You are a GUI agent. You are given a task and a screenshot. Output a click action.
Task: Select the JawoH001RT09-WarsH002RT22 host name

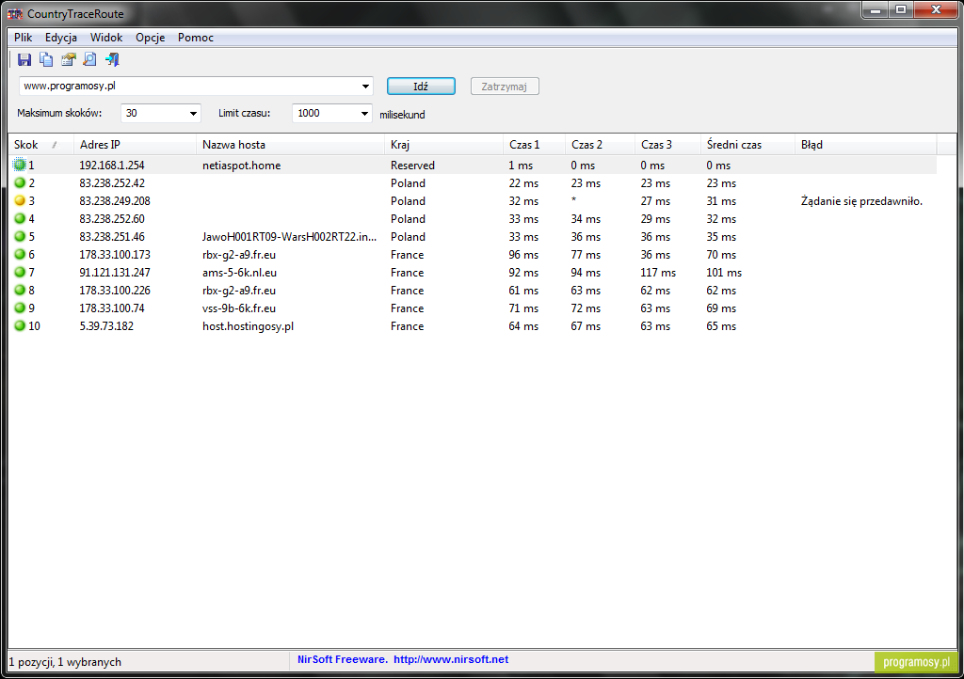289,236
